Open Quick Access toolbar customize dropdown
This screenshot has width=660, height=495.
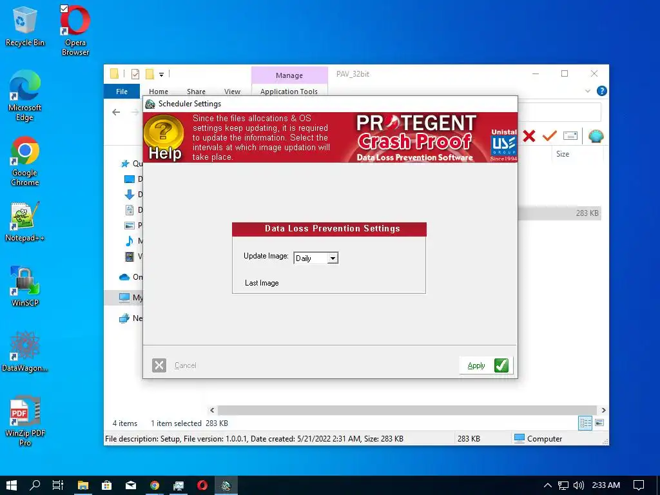[161, 75]
